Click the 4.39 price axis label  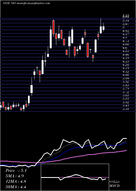click(x=126, y=58)
